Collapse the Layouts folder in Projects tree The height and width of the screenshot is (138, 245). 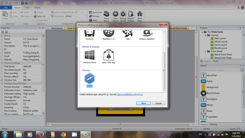pos(206,35)
